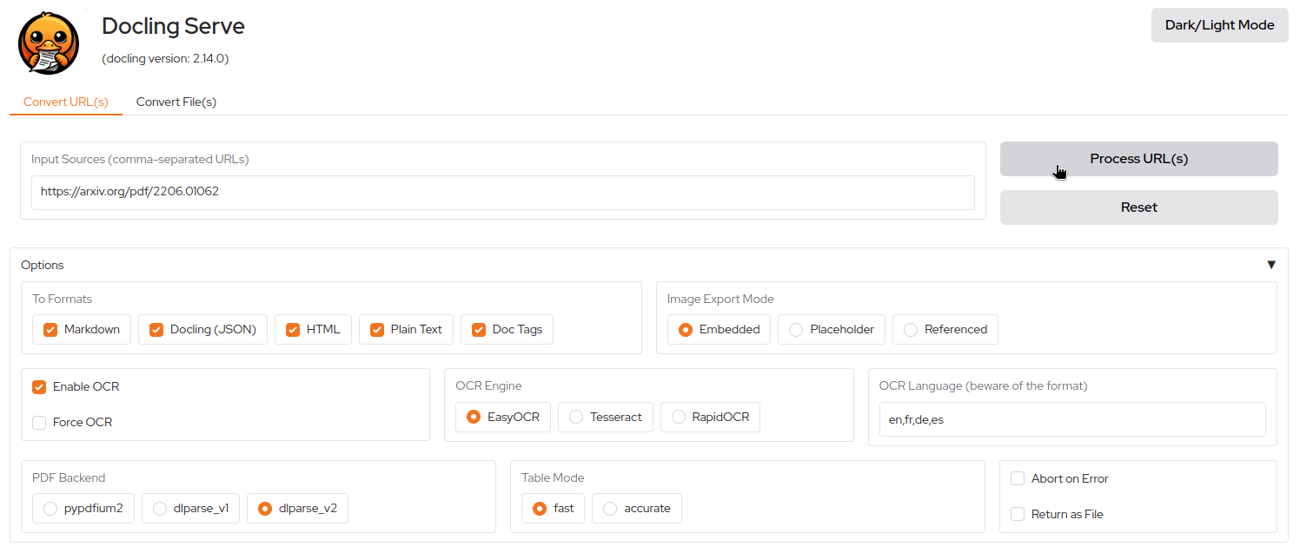Select the Convert URL(s) tab
Viewport: 1300px width, 553px height.
point(65,102)
